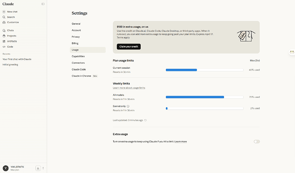The width and height of the screenshot is (295, 173).
Task: Open Claude Code settings section
Action: point(79,69)
